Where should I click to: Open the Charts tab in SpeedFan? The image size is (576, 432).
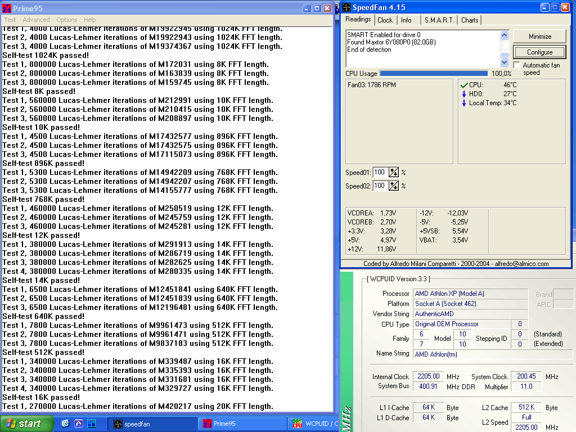click(x=470, y=20)
